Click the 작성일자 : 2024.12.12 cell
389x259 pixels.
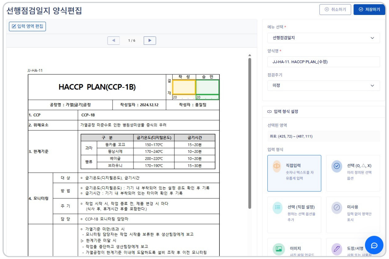point(139,105)
